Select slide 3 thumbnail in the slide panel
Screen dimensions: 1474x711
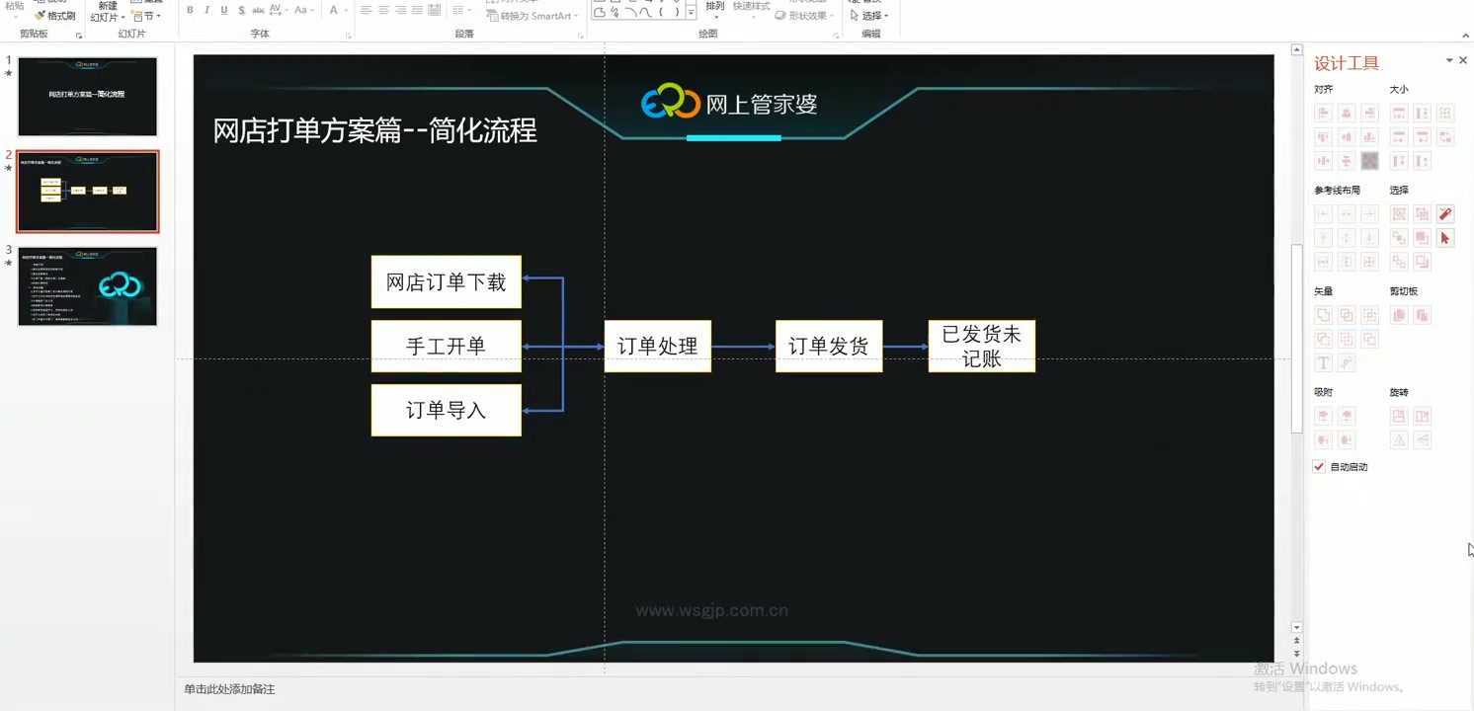click(87, 286)
